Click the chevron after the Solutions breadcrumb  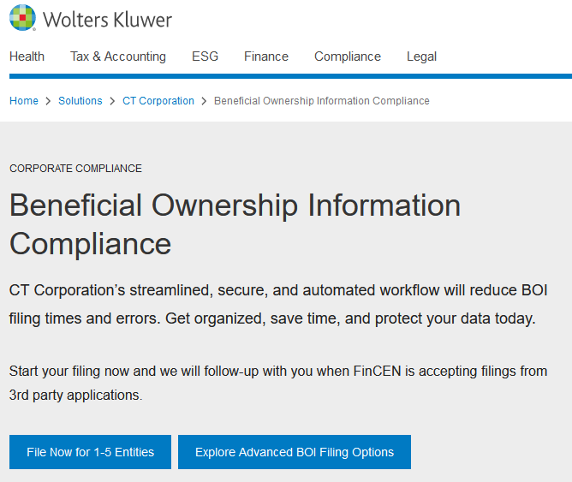click(x=112, y=101)
